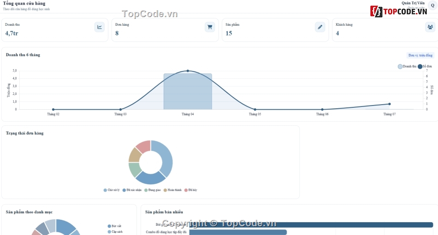Click the Theo dõi cửa hàng subtitle text
The width and height of the screenshot is (438, 235).
[x=26, y=9]
